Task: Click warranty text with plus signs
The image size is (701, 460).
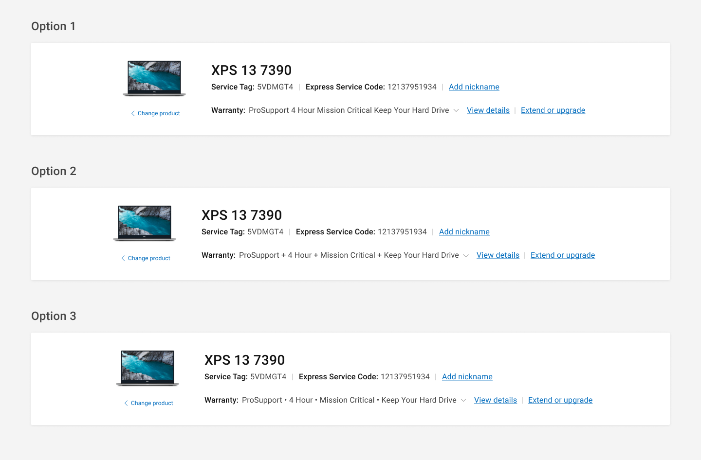Action: (349, 255)
